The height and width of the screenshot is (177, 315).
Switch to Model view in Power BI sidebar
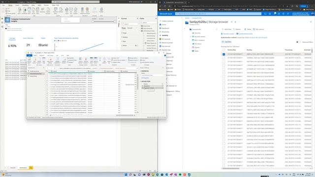[2, 27]
